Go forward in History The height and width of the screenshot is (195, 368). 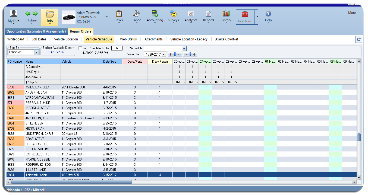(35, 14)
